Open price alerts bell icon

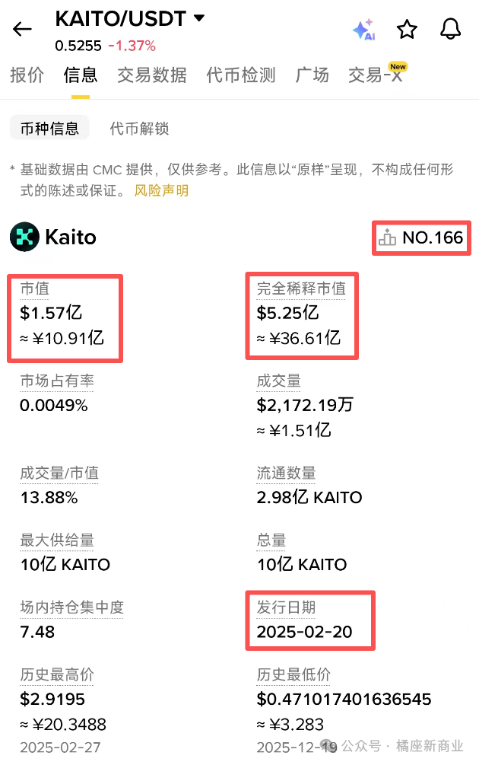[450, 29]
